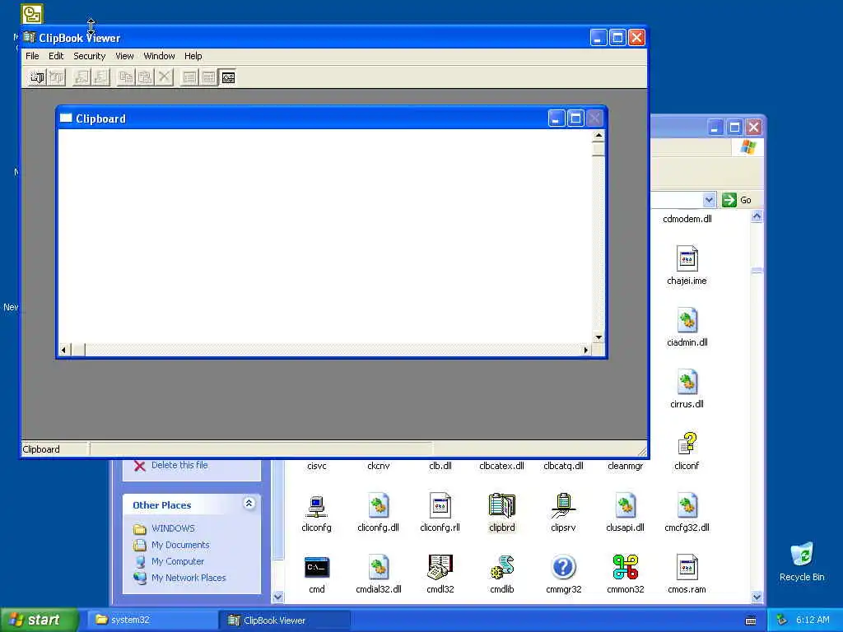Click the Paste toolbar icon in ClipBook Viewer

coord(145,78)
